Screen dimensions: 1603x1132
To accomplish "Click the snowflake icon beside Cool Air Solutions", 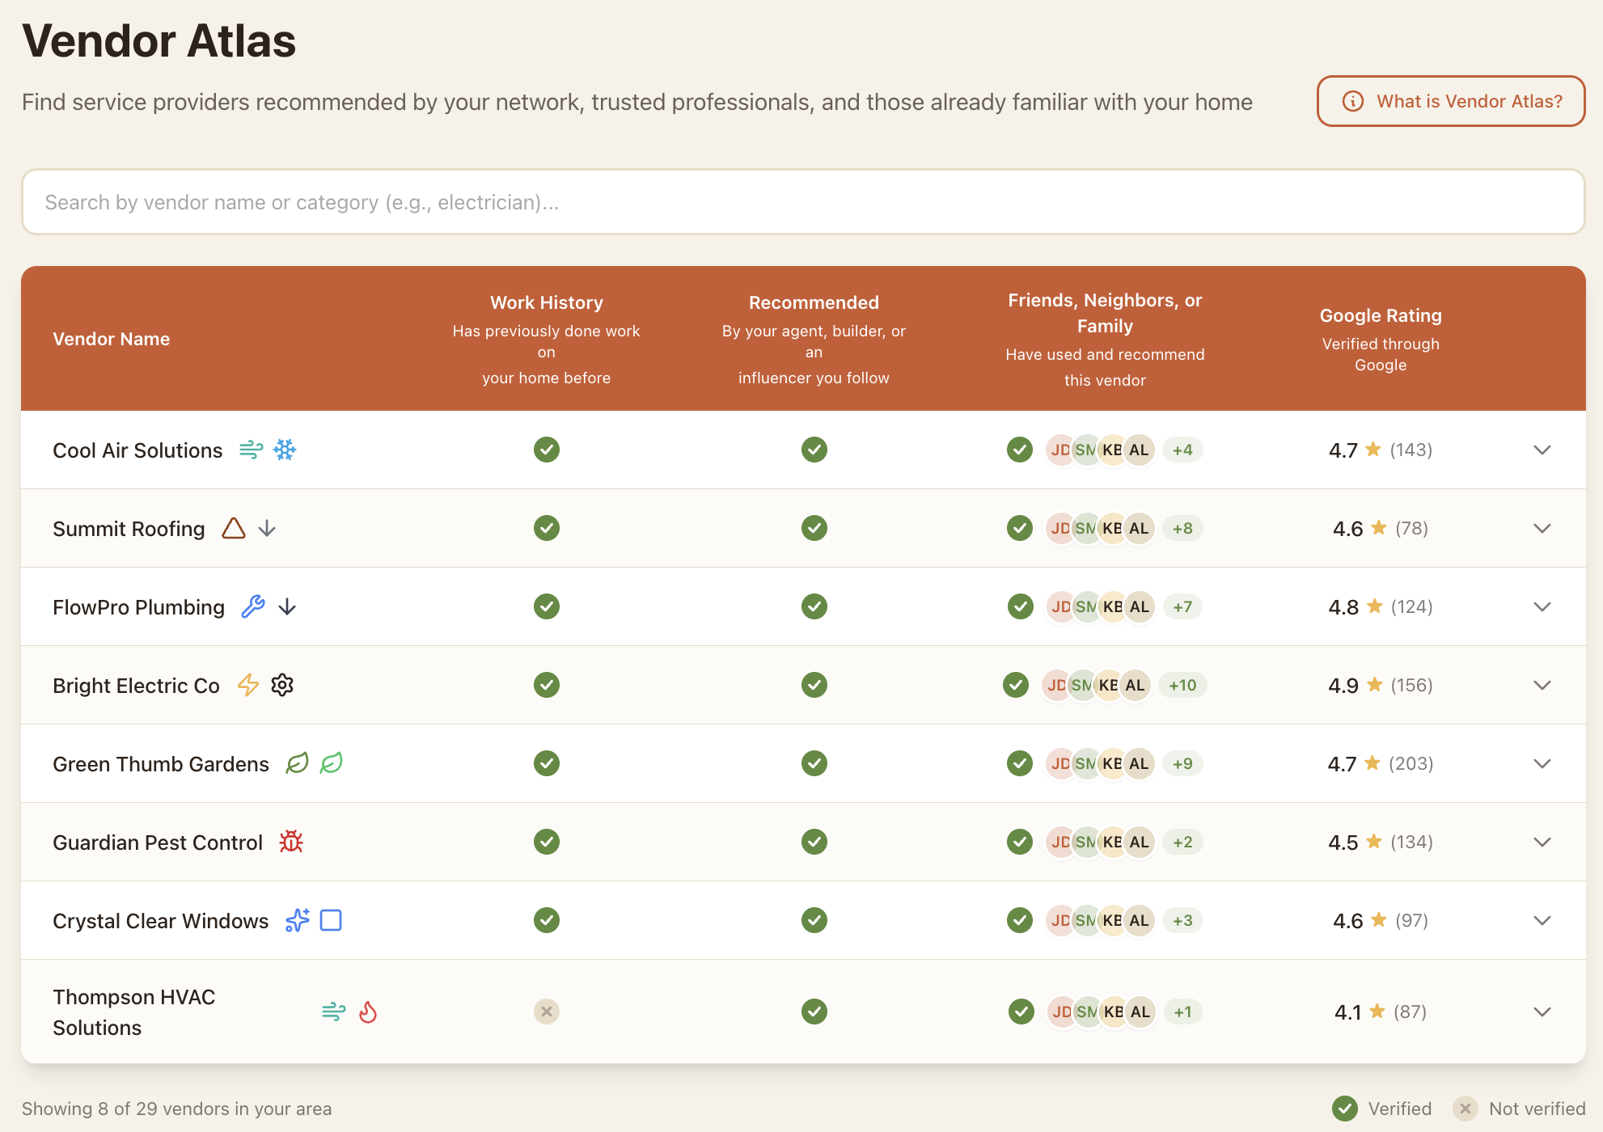I will pyautogui.click(x=285, y=450).
